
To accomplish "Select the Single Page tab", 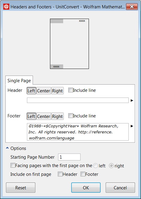I will (x=19, y=81).
